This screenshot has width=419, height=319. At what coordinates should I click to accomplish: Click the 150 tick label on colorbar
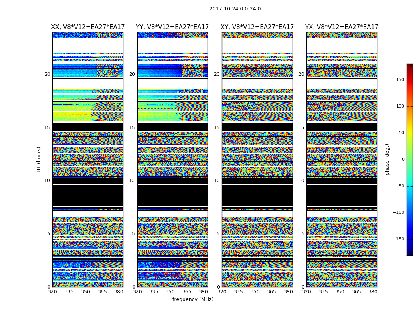coord(400,79)
